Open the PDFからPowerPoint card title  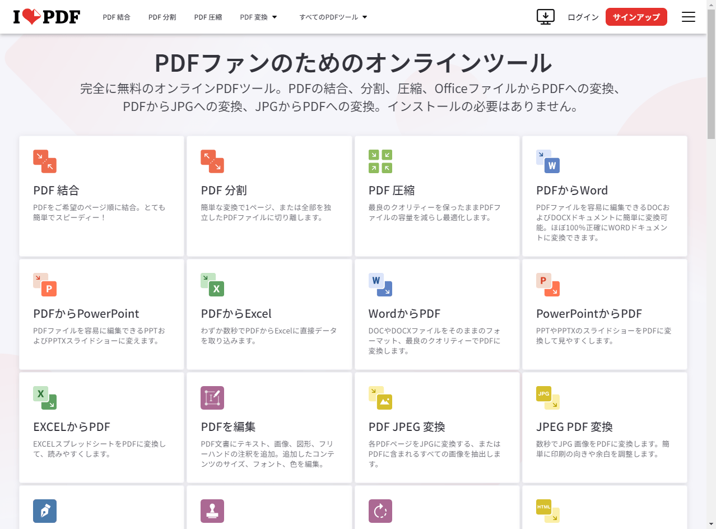(x=86, y=314)
